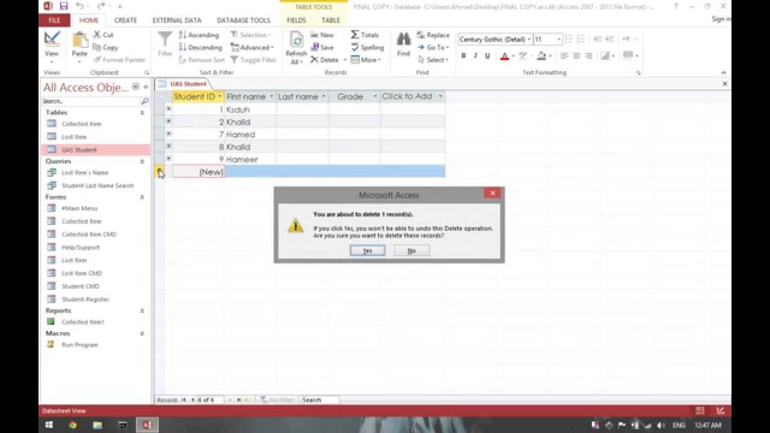Click New record in the ribbon
770x433 pixels.
(322, 35)
